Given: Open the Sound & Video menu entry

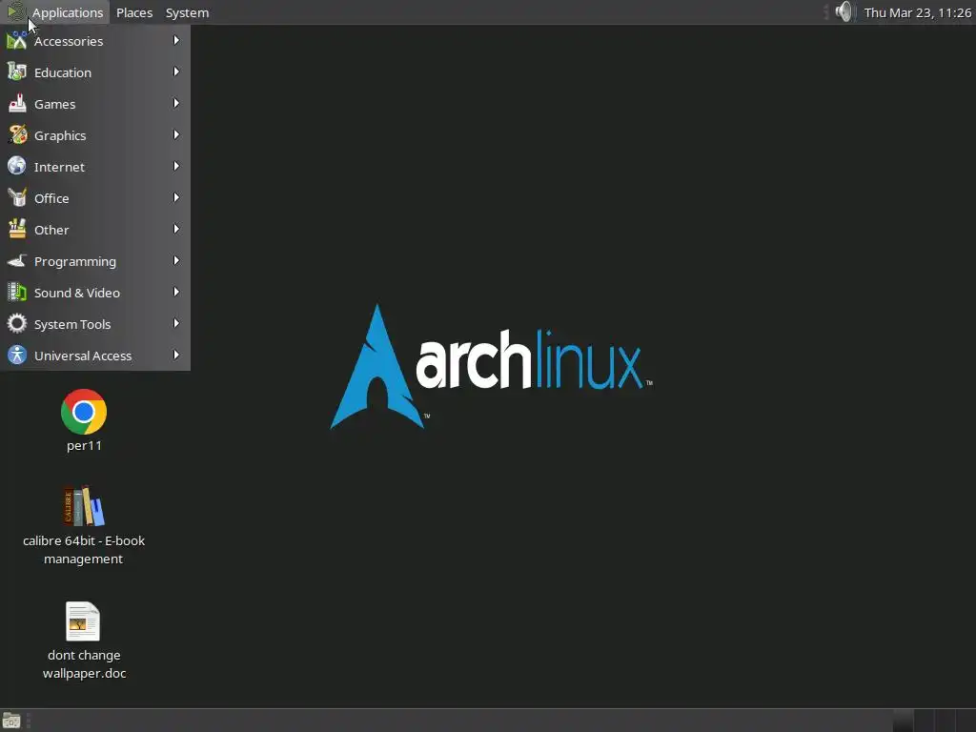Looking at the screenshot, I should tap(95, 293).
